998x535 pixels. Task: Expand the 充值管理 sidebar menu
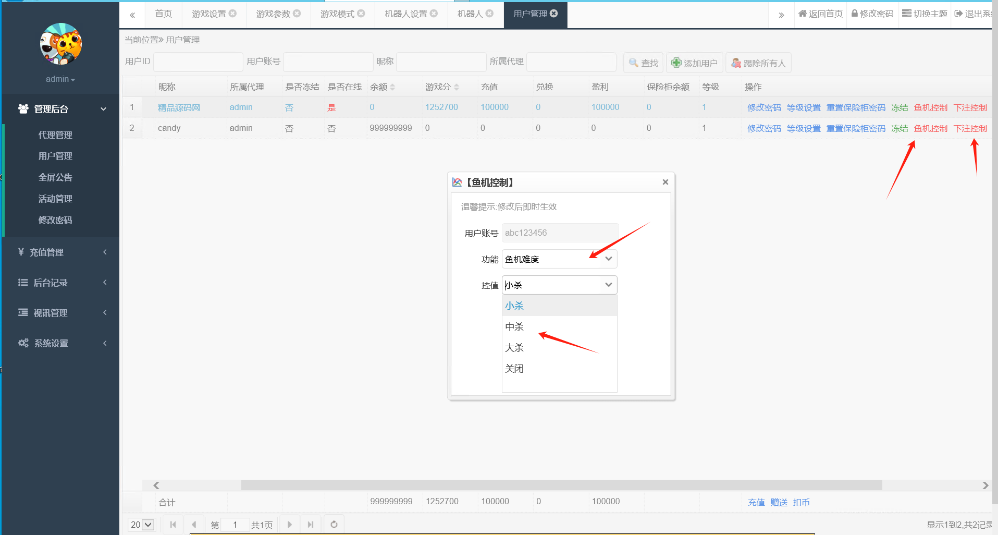point(61,252)
